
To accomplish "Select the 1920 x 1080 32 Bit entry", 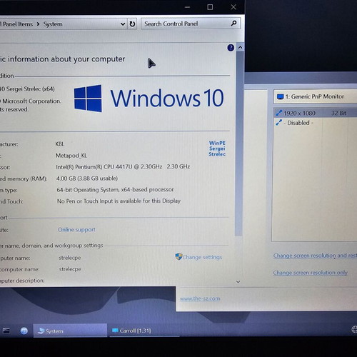I will pos(316,113).
